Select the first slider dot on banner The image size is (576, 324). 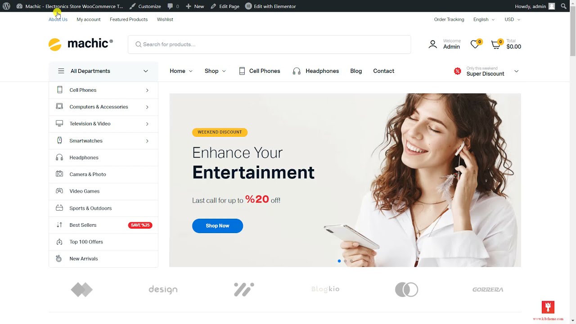tap(339, 261)
